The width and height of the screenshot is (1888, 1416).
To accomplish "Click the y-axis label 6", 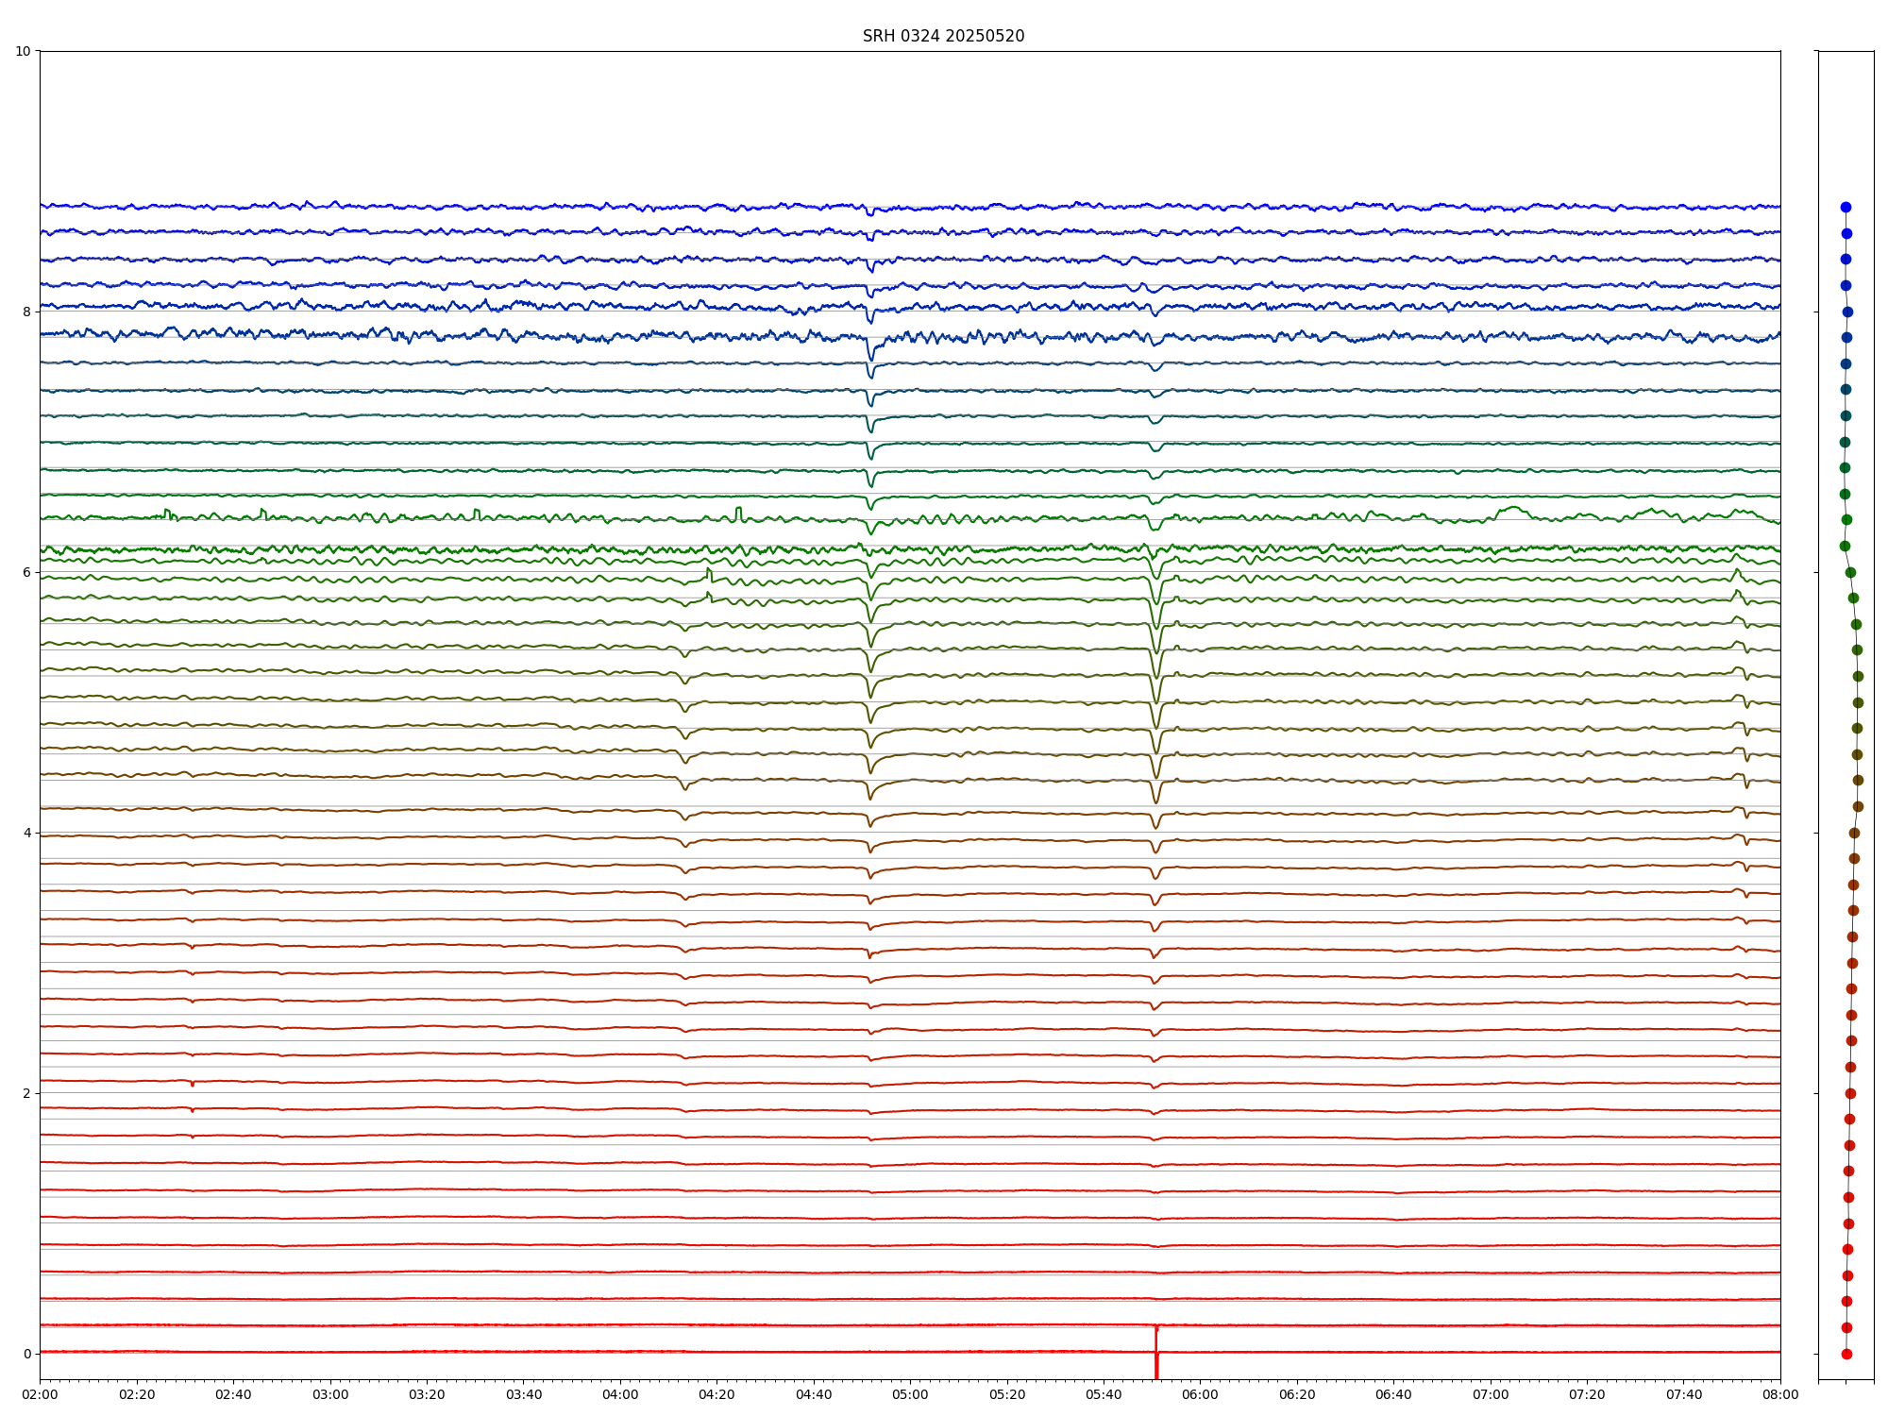I will pyautogui.click(x=26, y=572).
